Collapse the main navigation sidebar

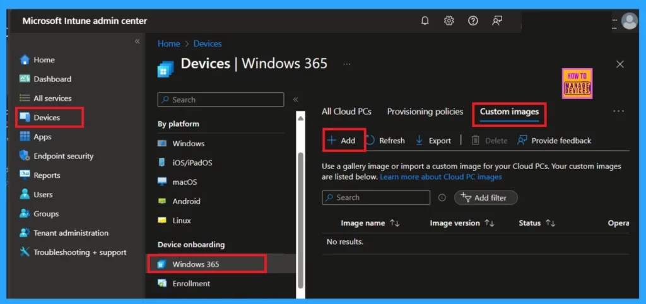[137, 42]
